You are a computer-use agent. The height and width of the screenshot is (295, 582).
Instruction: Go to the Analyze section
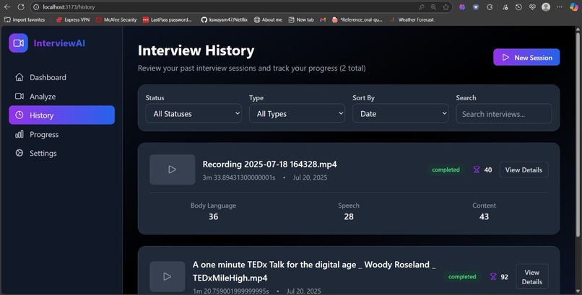tap(61, 97)
